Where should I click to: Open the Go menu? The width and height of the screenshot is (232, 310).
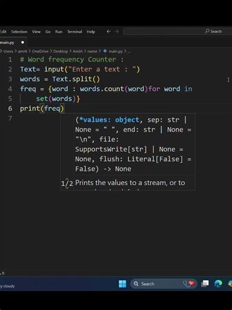pos(48,32)
